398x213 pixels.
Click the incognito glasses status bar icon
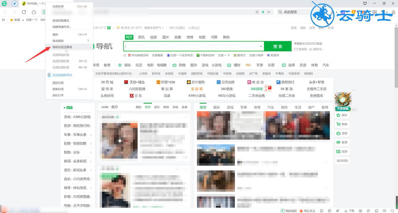coord(360,211)
